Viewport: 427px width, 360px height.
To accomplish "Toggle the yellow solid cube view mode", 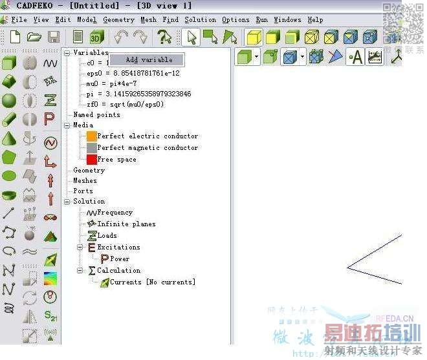I will click(254, 37).
